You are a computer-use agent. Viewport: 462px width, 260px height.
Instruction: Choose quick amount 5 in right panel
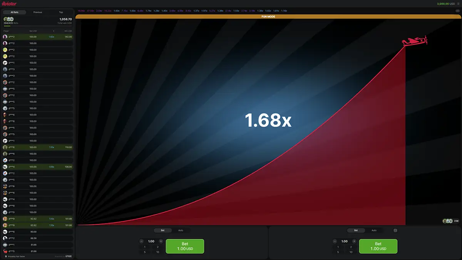(338, 252)
